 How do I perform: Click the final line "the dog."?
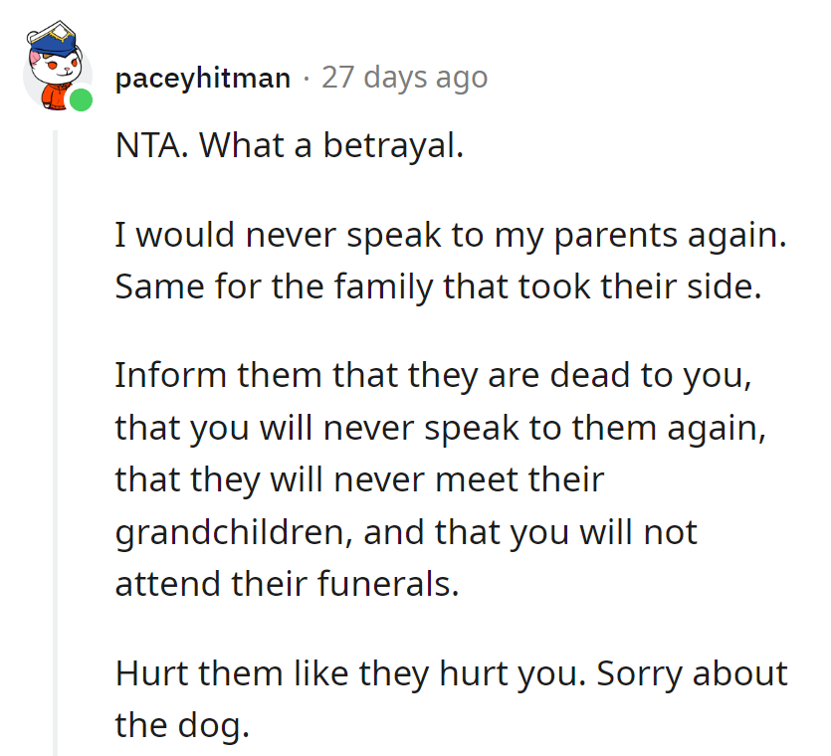pos(179,724)
